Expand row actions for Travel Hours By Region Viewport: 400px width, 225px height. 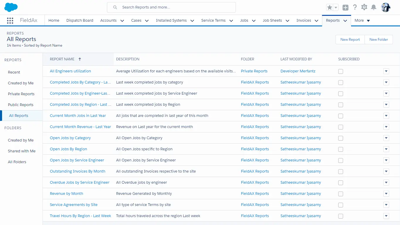(x=386, y=216)
